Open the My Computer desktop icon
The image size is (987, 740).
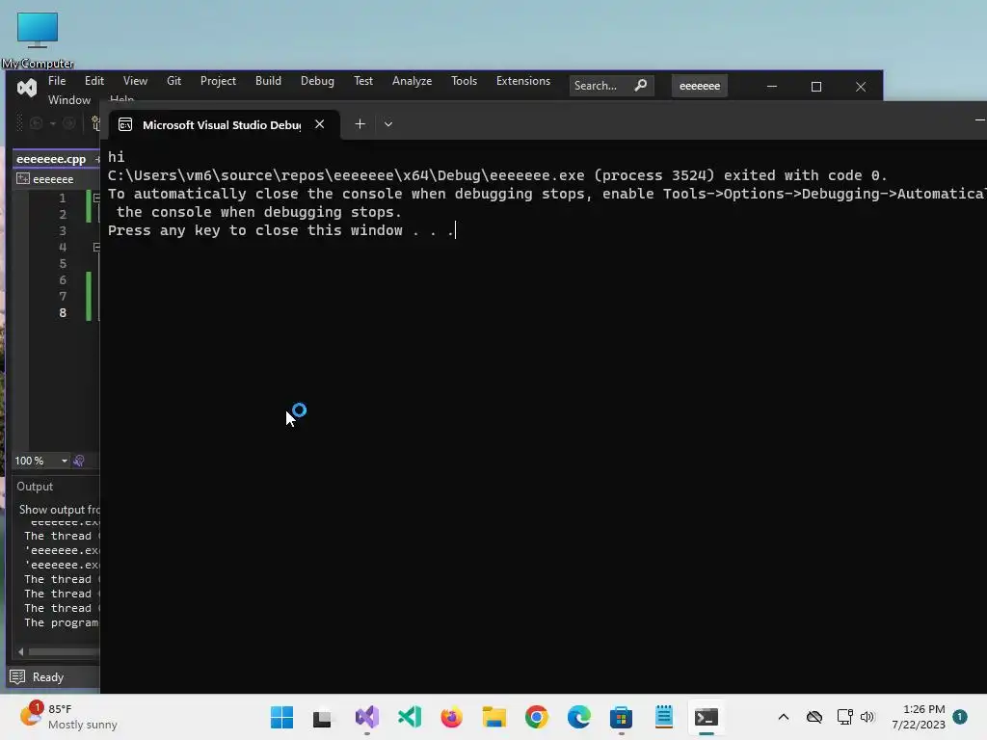click(38, 40)
